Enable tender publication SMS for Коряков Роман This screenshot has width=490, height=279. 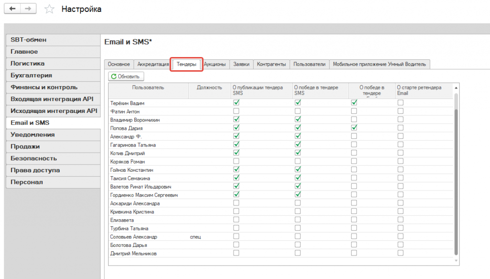[x=236, y=161]
